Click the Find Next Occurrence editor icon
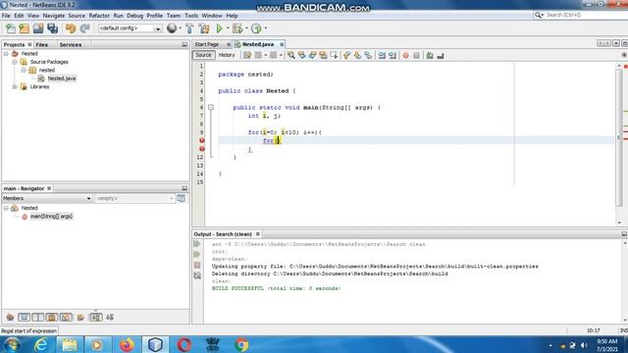 [x=312, y=55]
